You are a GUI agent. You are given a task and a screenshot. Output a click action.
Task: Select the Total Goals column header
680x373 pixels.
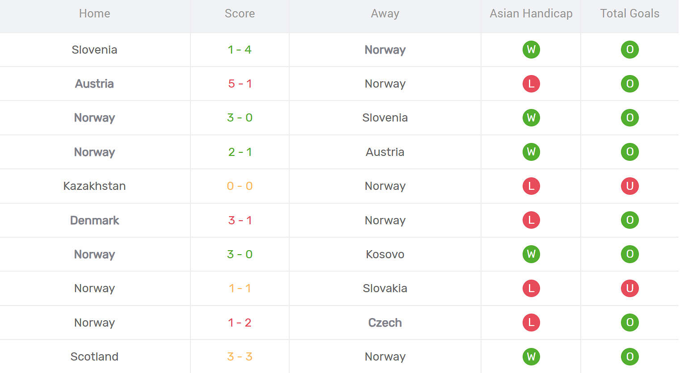(629, 13)
